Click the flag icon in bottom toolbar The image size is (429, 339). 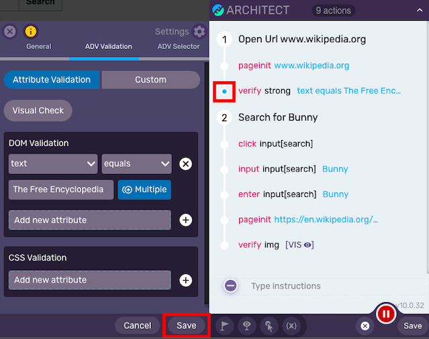point(225,326)
